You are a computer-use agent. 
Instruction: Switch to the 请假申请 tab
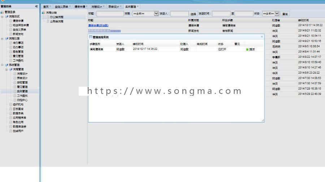coord(79,6)
